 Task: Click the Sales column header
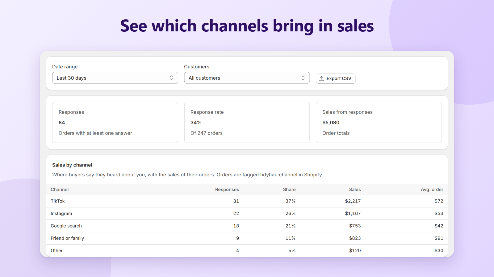[x=355, y=190]
